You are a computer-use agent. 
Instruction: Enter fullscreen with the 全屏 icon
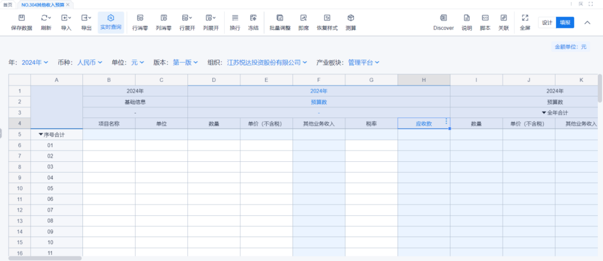tap(525, 18)
